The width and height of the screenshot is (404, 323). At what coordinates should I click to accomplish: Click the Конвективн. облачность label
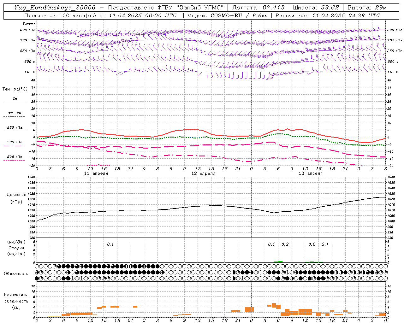pos(16,298)
